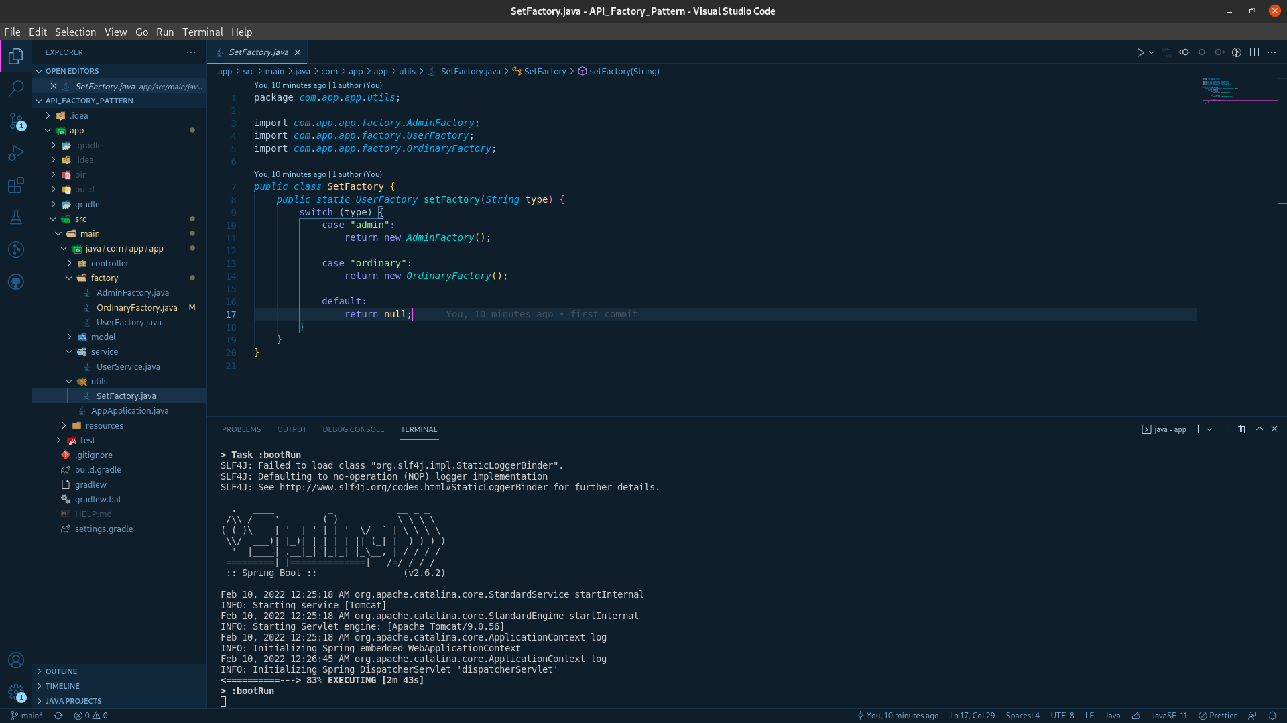Open the Run and Debug view
The height and width of the screenshot is (723, 1287).
pos(16,153)
